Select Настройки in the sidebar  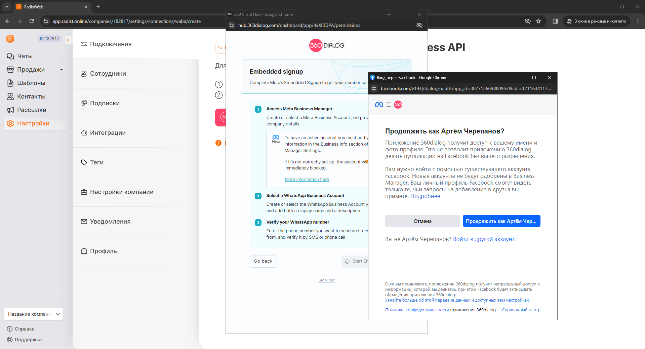point(36,123)
